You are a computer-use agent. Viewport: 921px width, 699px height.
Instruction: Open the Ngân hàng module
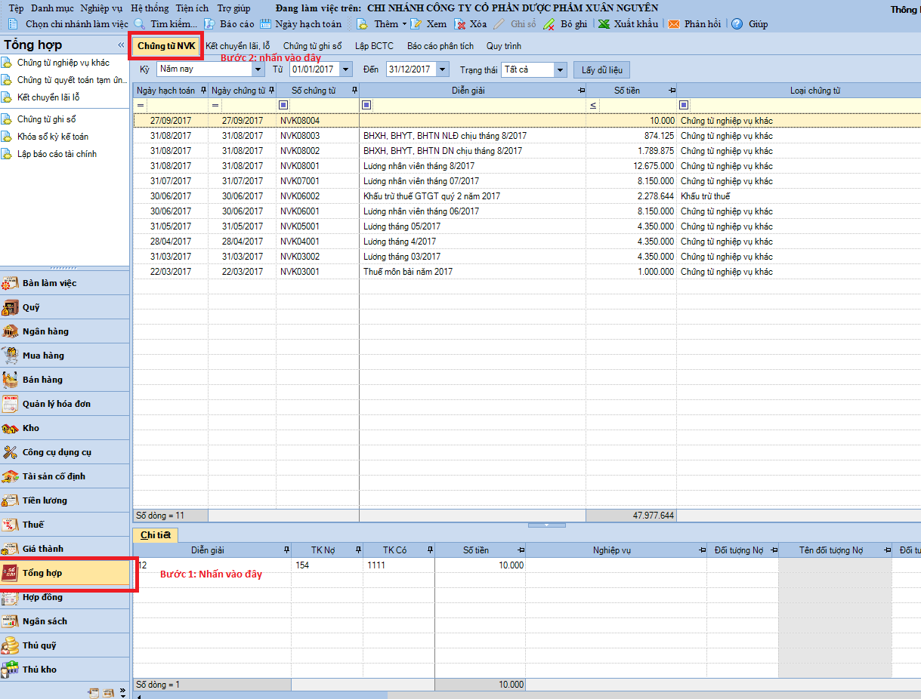(65, 331)
